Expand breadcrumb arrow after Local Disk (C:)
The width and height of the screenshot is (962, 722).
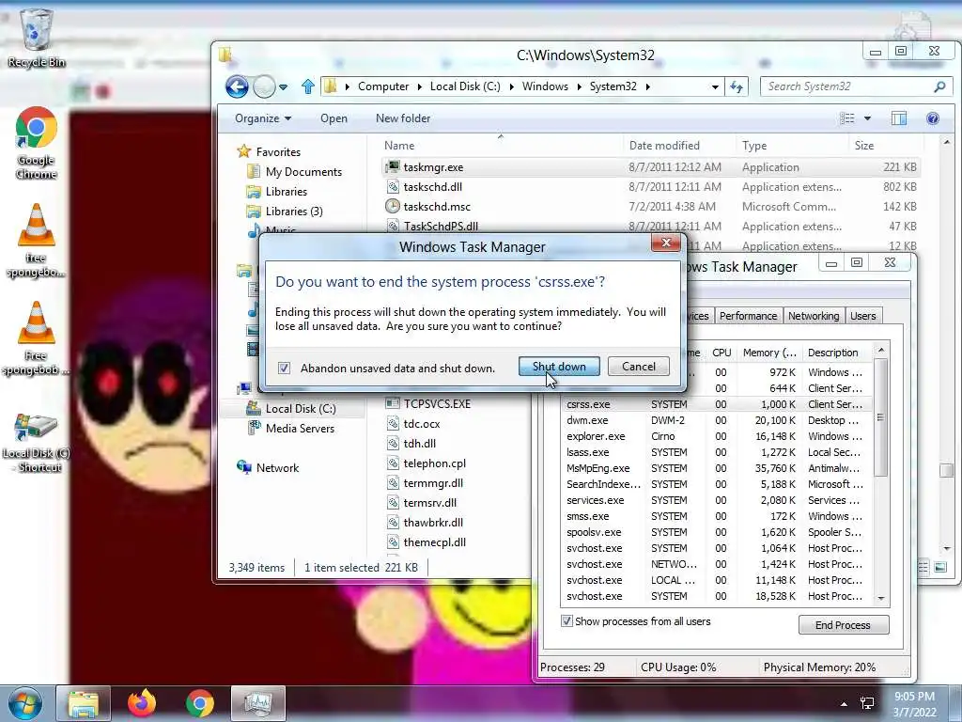tap(512, 86)
